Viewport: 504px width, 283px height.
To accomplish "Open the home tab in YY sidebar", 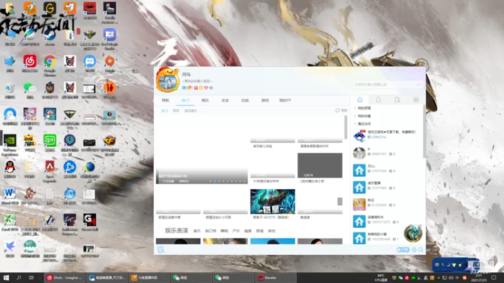I will click(x=360, y=100).
